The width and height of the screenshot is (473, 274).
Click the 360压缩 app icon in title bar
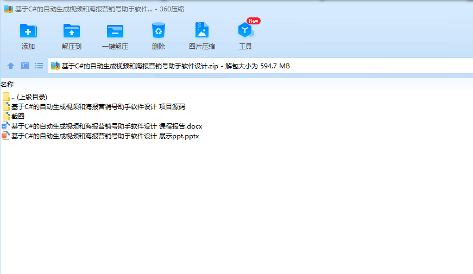tap(9, 9)
